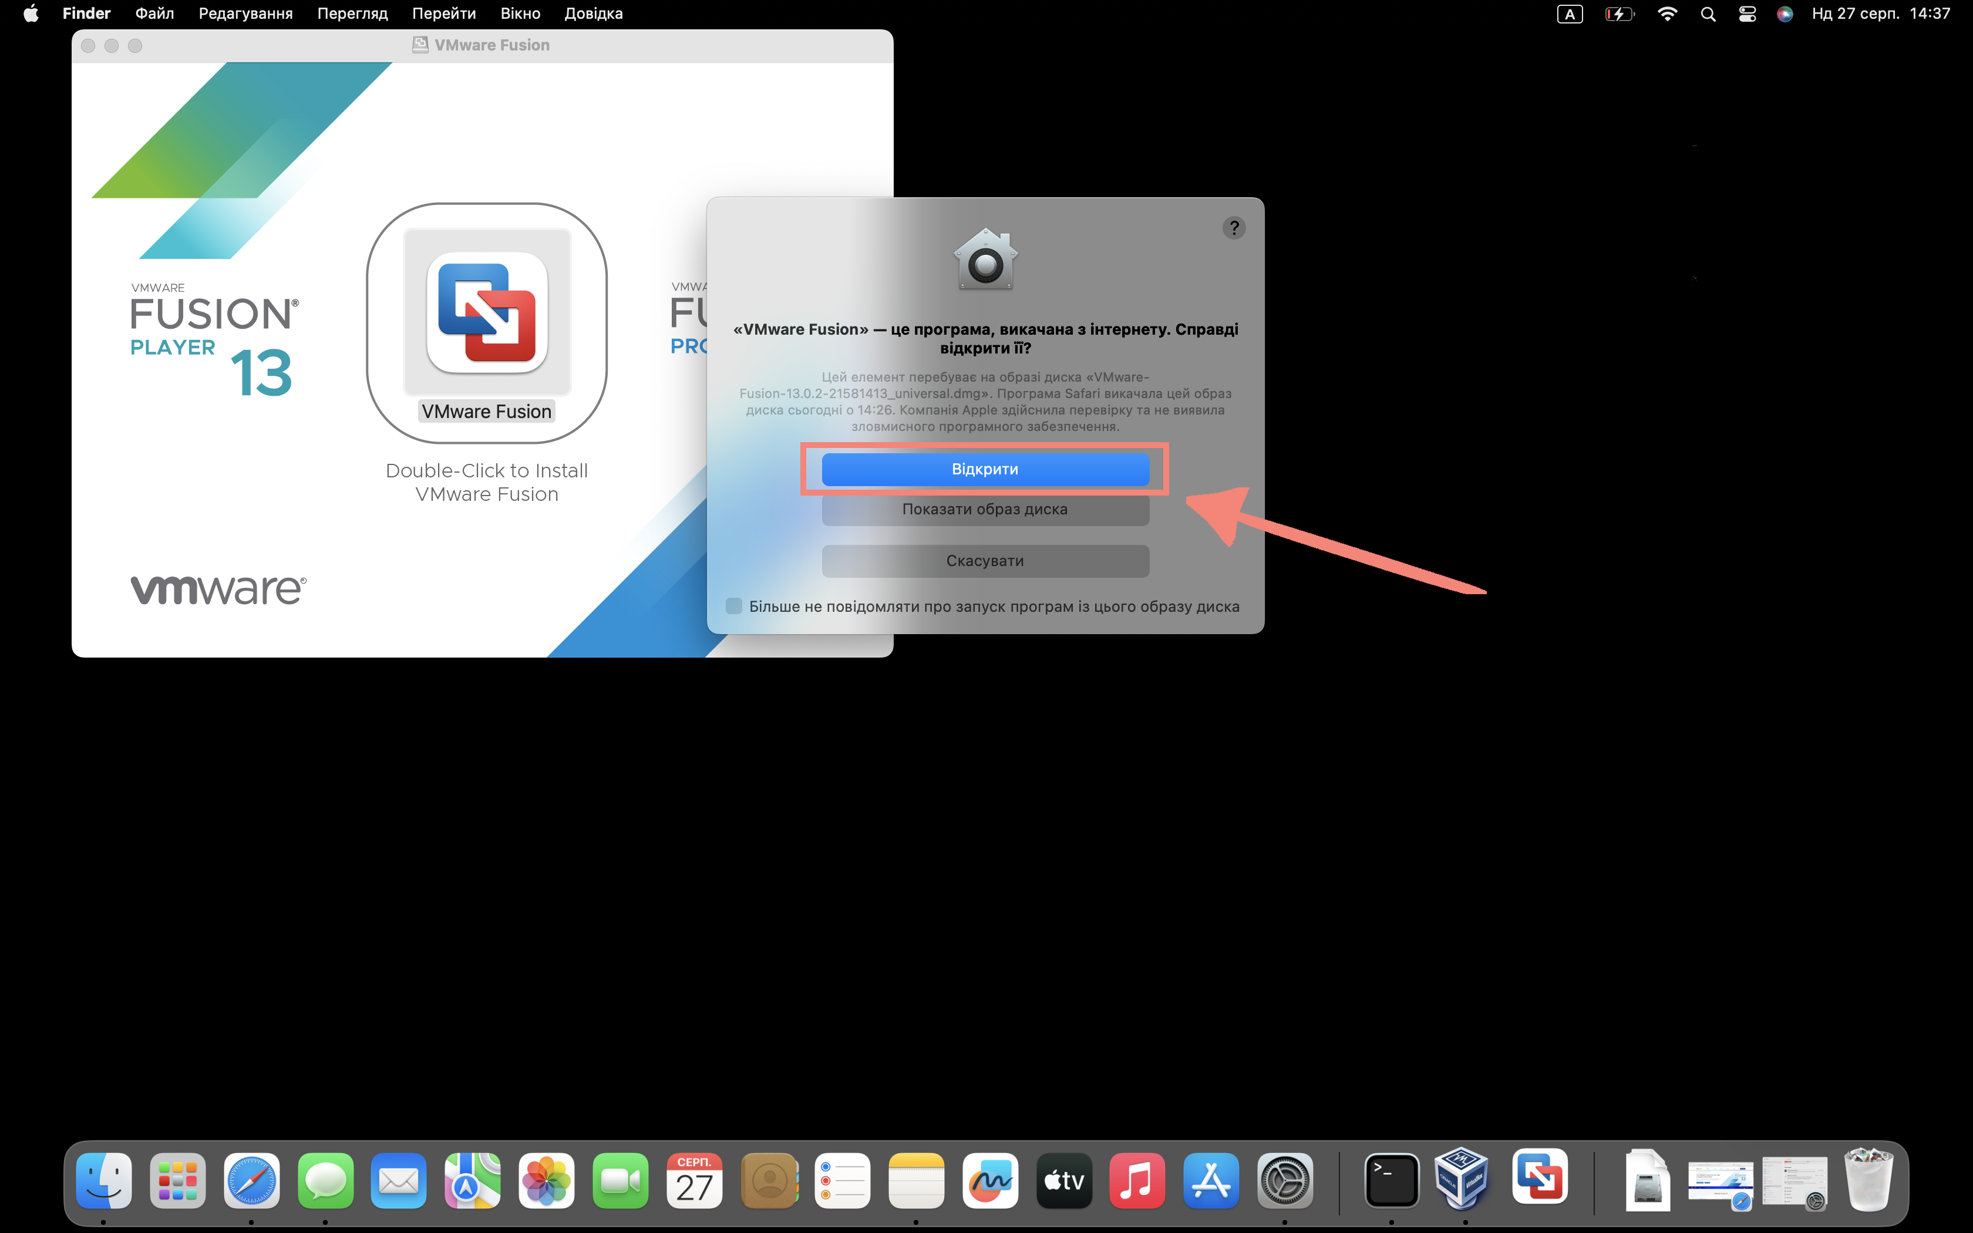Open battery status in menu bar
1973x1233 pixels.
pos(1619,14)
